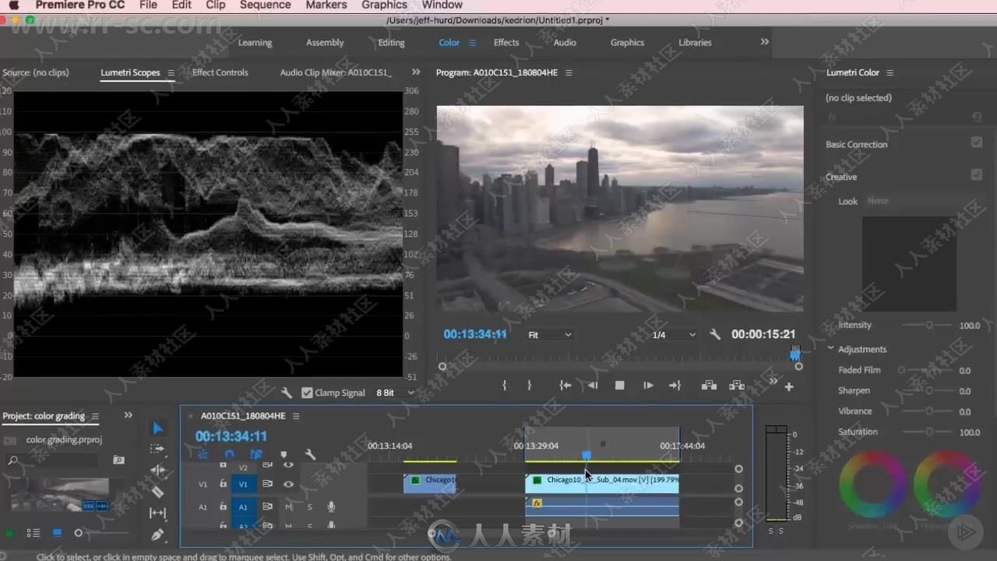The height and width of the screenshot is (561, 997).
Task: Select the Slip tool
Action: [157, 513]
